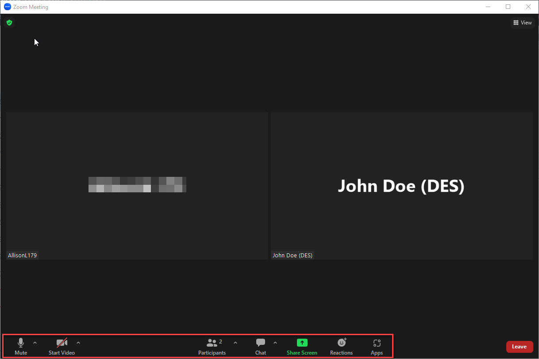Click the AllisonL179 name label
Screen dimensions: 539x359
22,256
